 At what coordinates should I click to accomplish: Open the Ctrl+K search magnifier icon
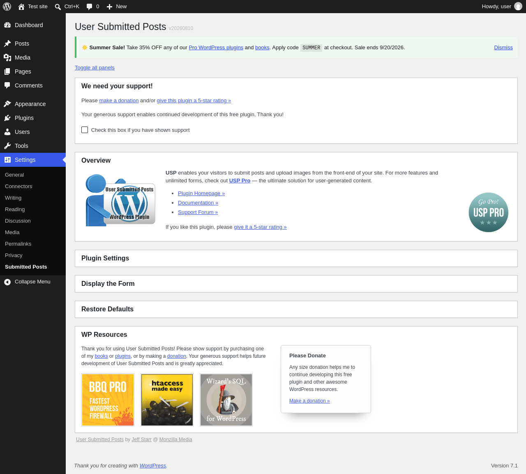[x=58, y=7]
